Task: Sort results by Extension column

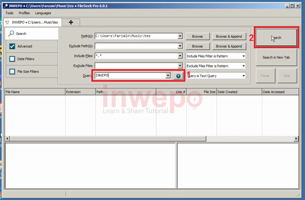Action: point(80,92)
